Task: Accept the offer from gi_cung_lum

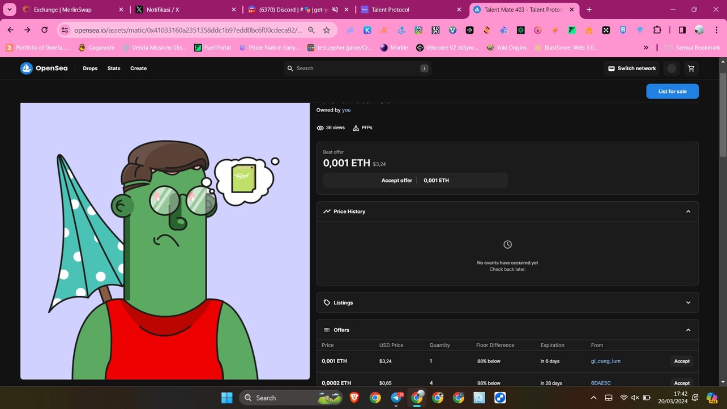Action: pyautogui.click(x=682, y=361)
